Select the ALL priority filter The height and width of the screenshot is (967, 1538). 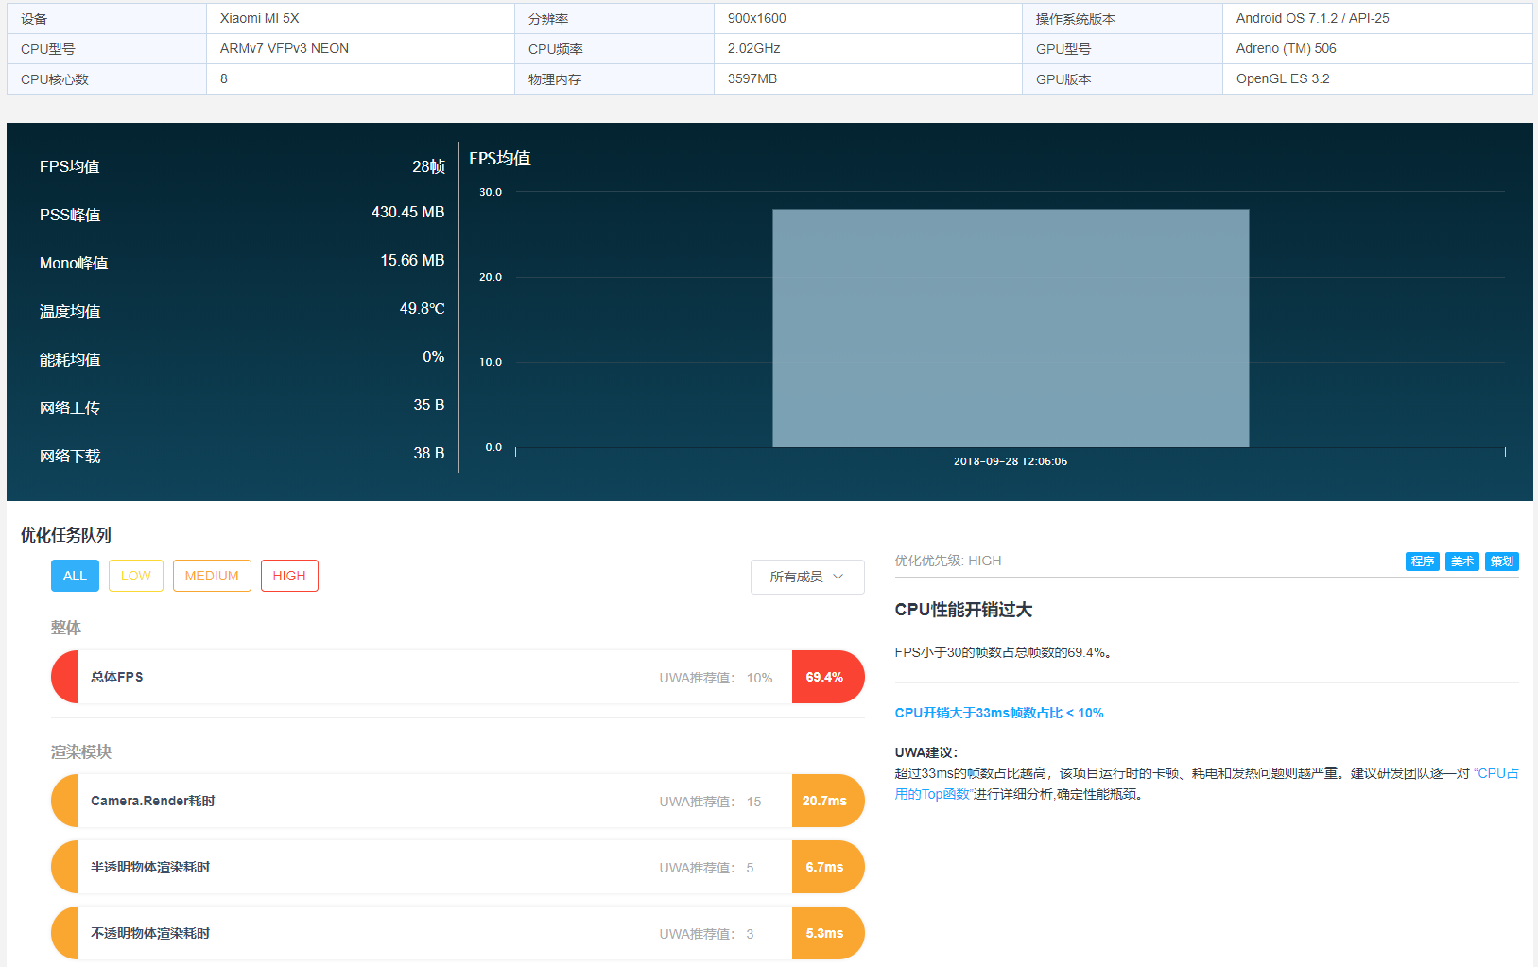[x=75, y=576]
